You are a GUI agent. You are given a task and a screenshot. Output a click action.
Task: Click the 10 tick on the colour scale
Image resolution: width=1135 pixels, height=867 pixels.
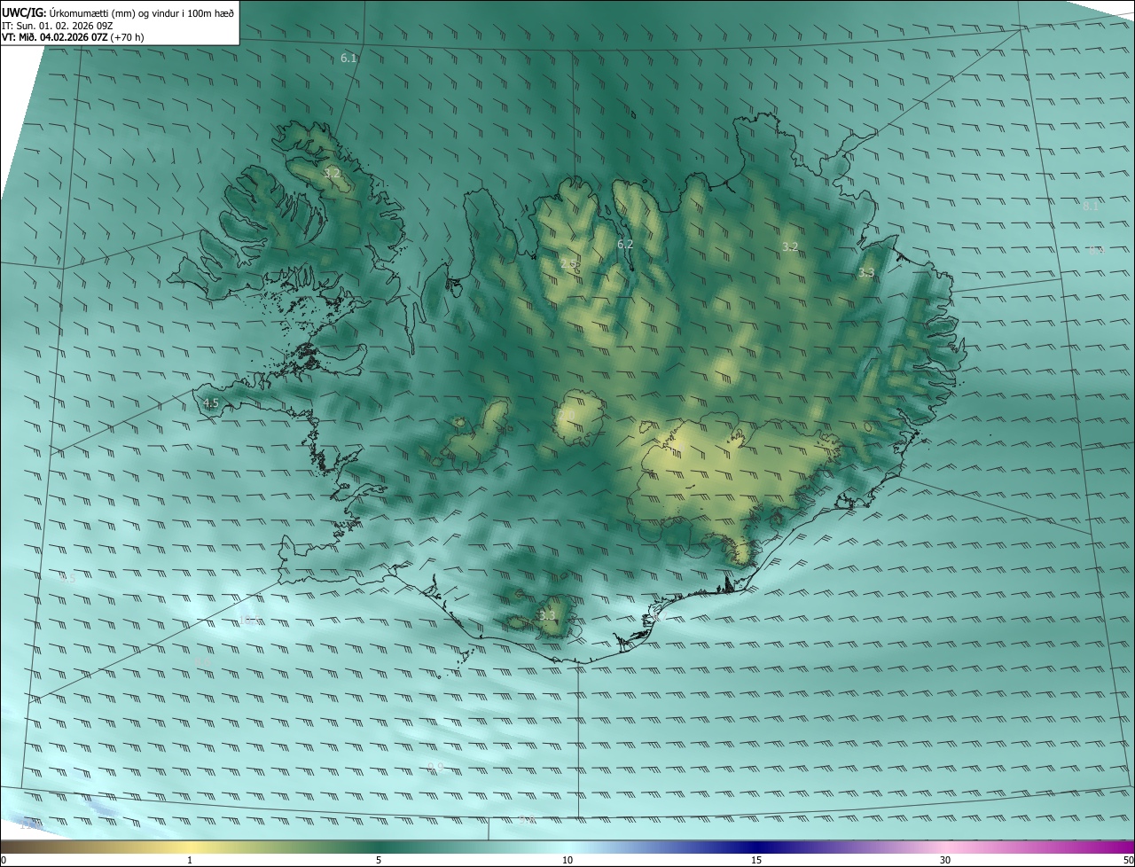point(567,861)
